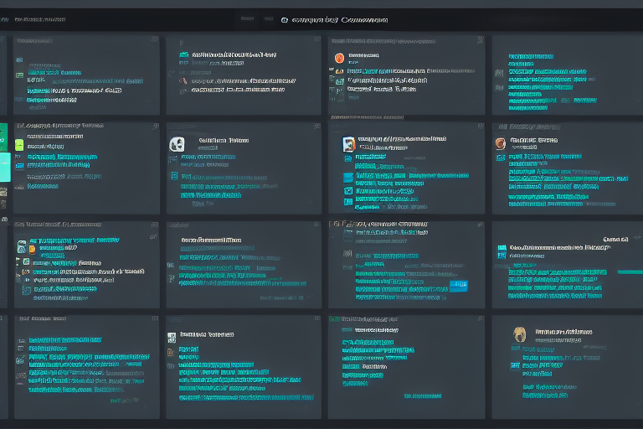Image resolution: width=643 pixels, height=429 pixels.
Task: Open the orange round avatar in the top row
Action: (339, 58)
